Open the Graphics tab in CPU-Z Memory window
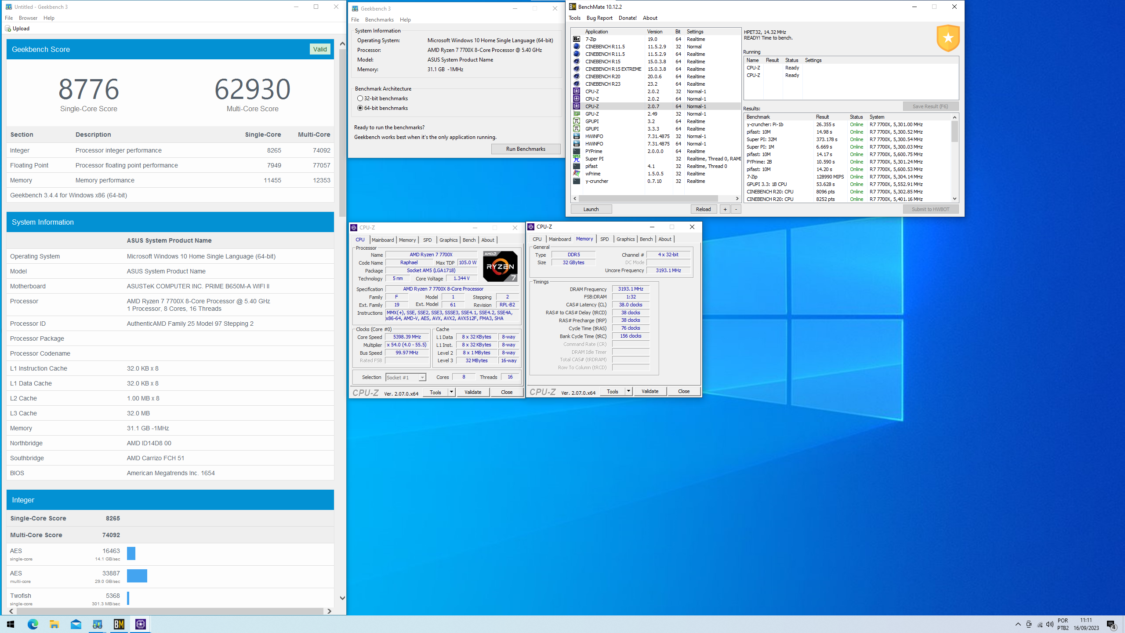The height and width of the screenshot is (633, 1125). (x=625, y=239)
